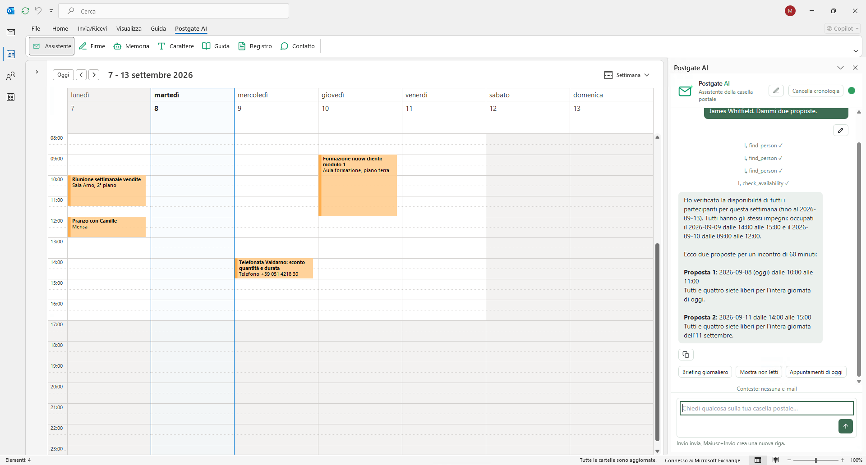
Task: Open the Carattere tool
Action: (175, 46)
